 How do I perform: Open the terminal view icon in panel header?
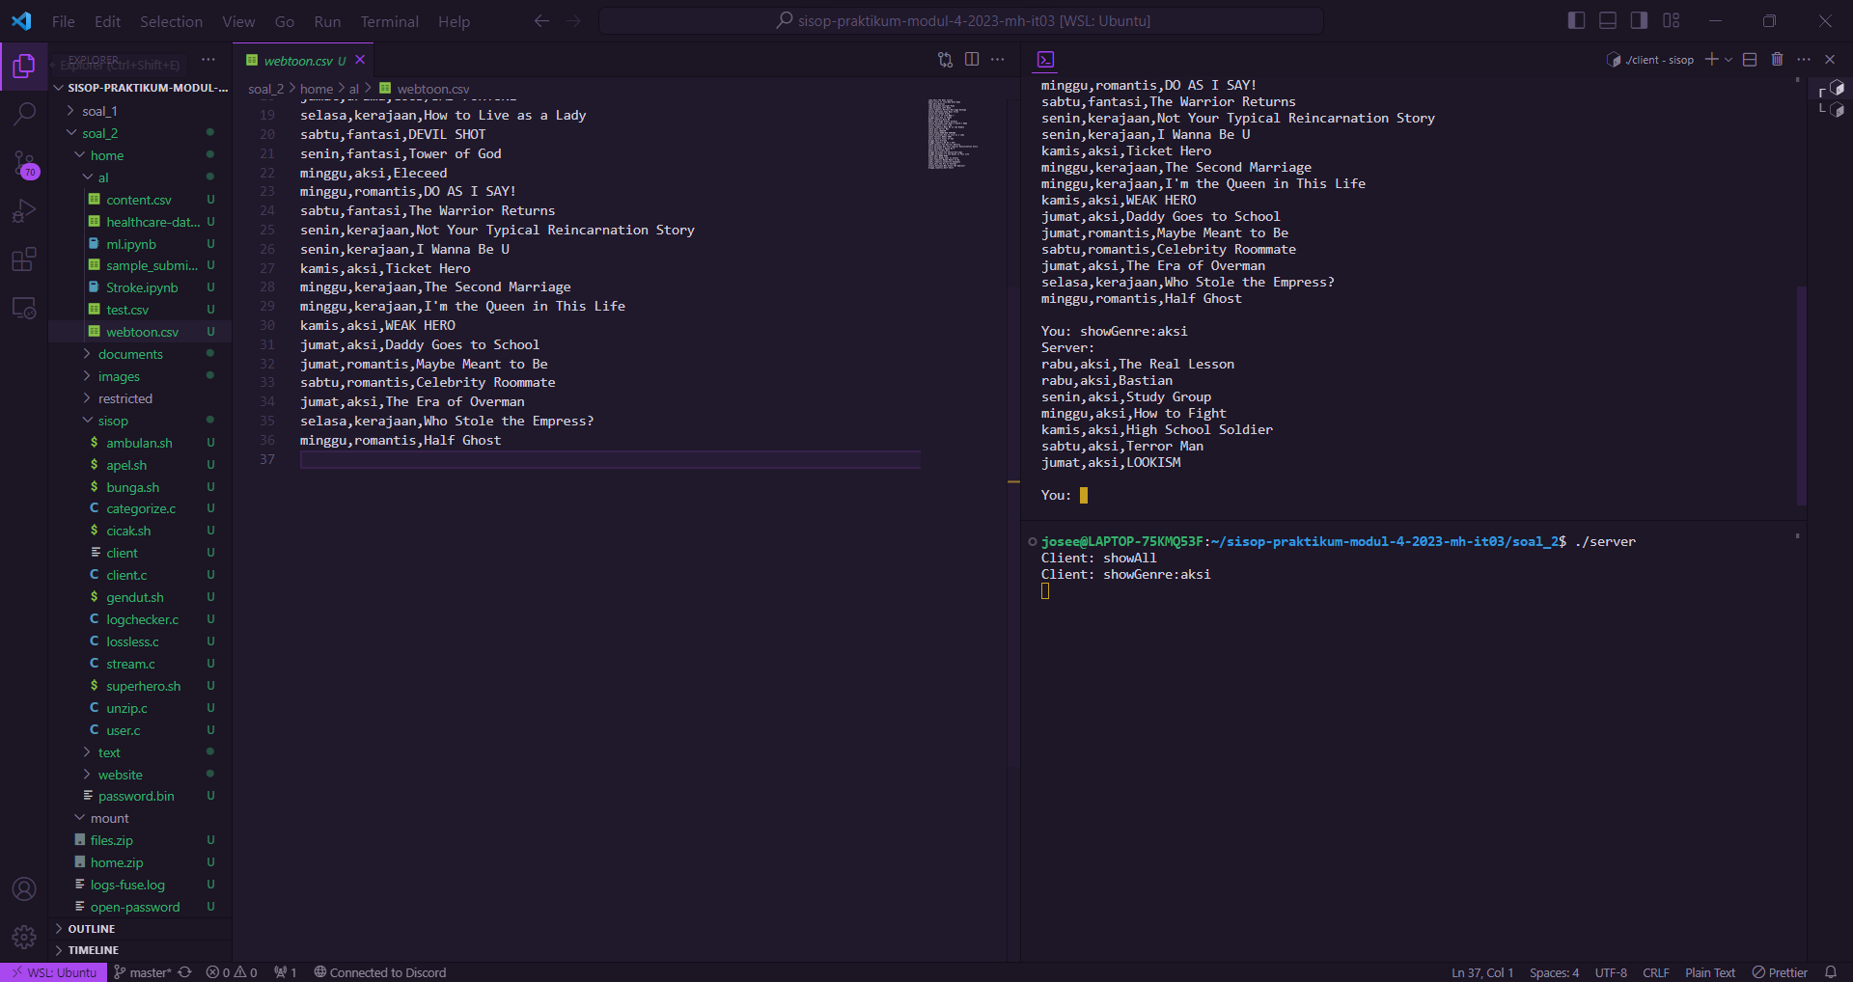[x=1045, y=60]
